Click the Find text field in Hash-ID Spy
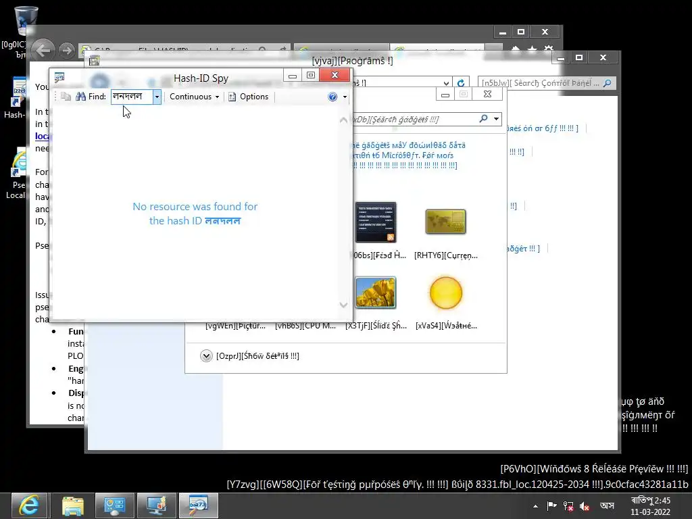 coord(132,97)
